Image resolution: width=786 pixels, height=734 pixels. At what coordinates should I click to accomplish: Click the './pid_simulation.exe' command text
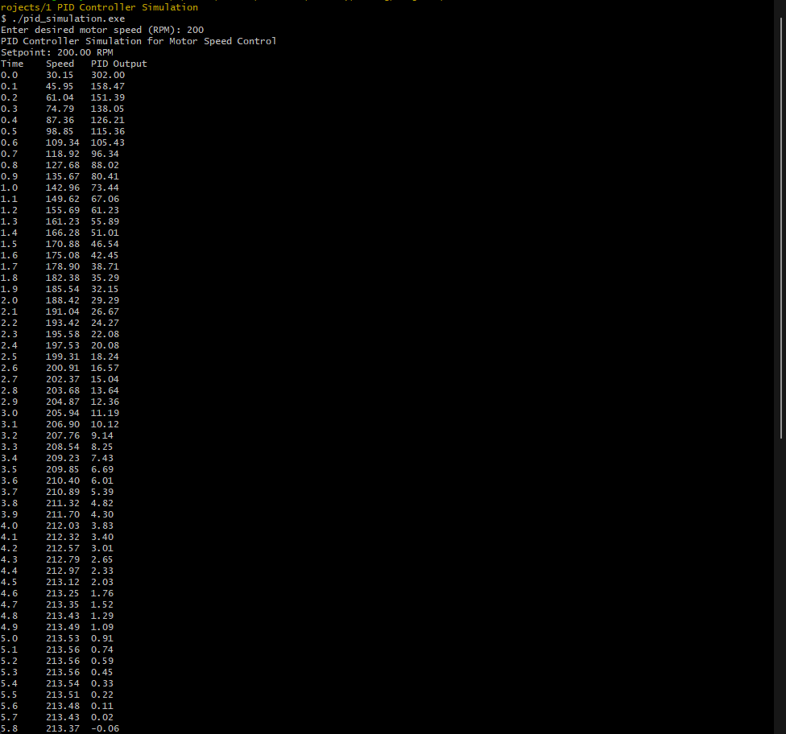[x=68, y=19]
